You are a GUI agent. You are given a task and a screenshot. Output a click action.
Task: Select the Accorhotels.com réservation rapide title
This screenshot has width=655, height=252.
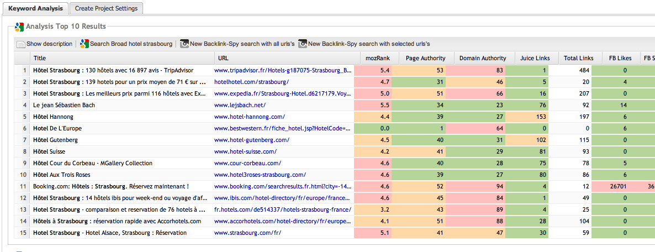tap(117, 221)
